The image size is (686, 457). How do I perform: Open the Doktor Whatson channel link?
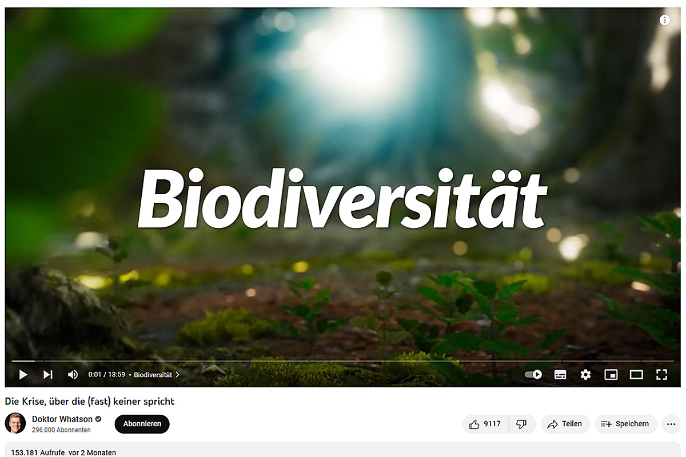(x=62, y=419)
